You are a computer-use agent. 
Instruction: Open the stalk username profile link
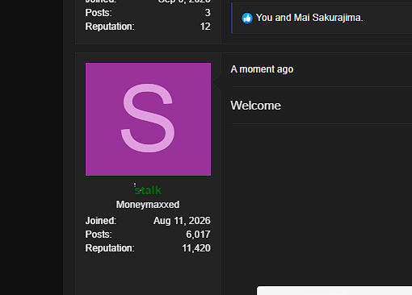pyautogui.click(x=148, y=190)
